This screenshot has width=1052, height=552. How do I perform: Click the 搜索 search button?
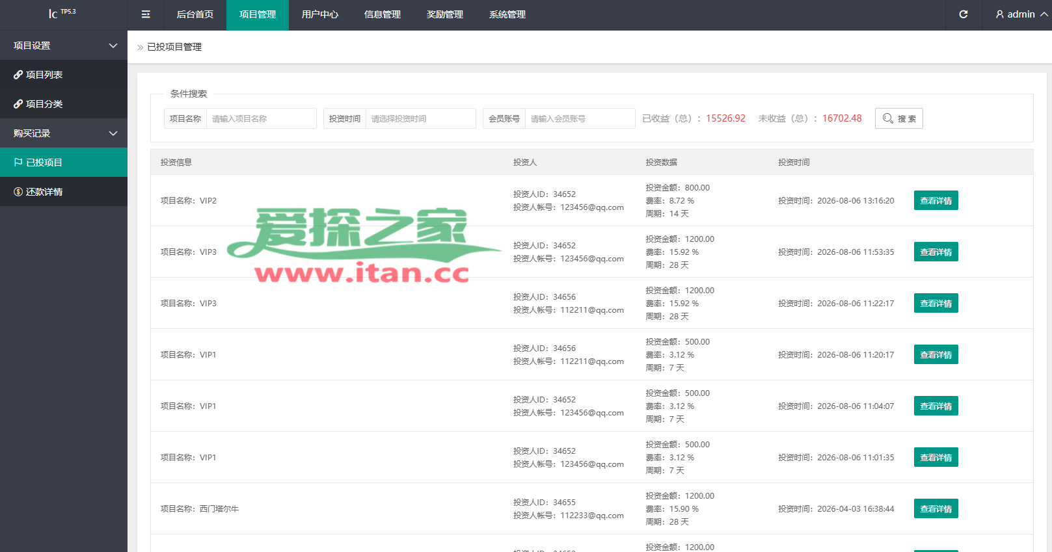tap(898, 118)
